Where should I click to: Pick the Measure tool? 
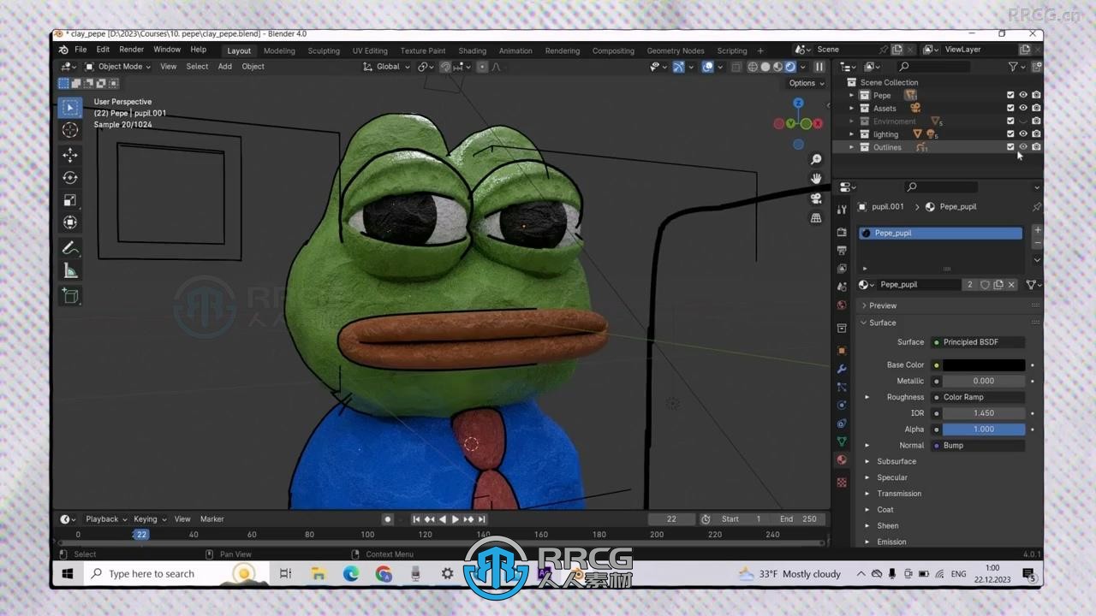[x=70, y=271]
